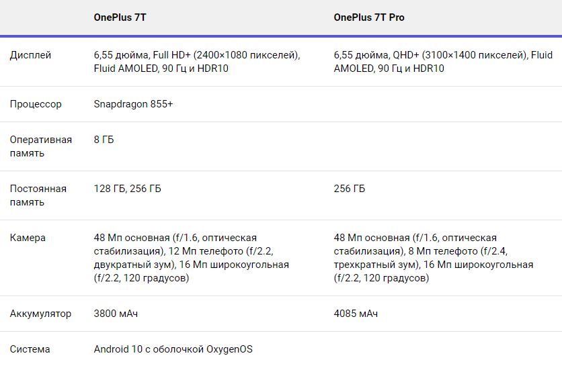The image size is (562, 366).
Task: Select 7T Pro camera description with 8 Мп телефото
Action: tap(434, 258)
